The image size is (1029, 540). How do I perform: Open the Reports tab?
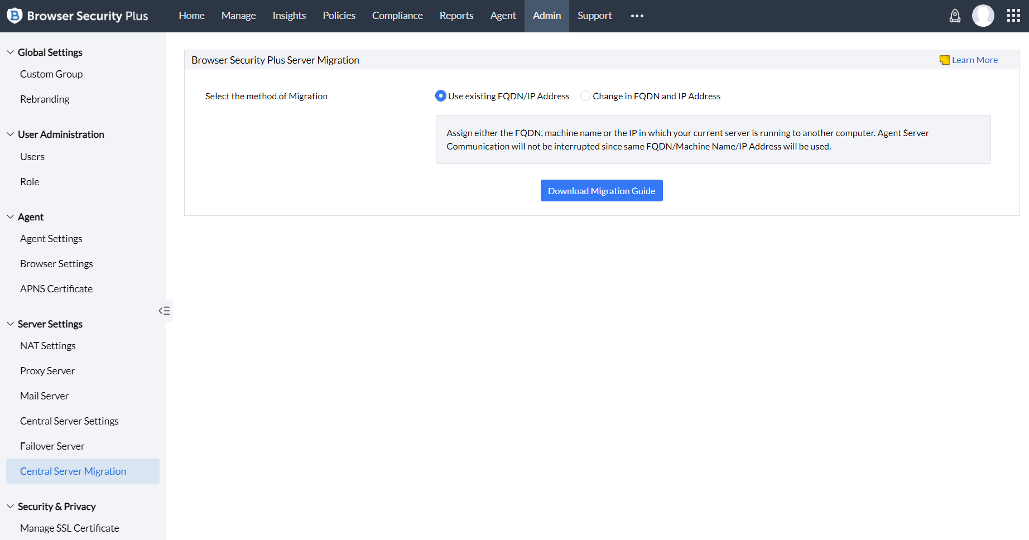pos(456,16)
